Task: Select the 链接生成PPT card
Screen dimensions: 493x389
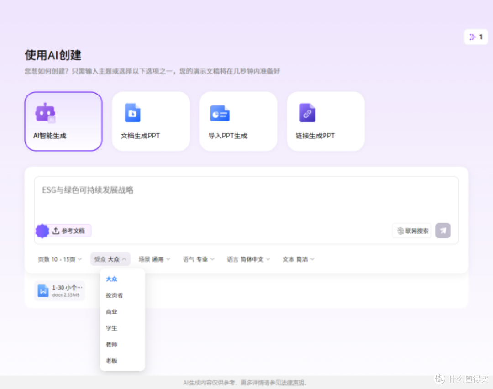Action: (326, 121)
